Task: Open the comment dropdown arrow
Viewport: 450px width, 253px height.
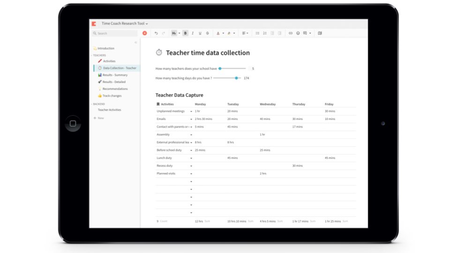Action: (x=310, y=33)
